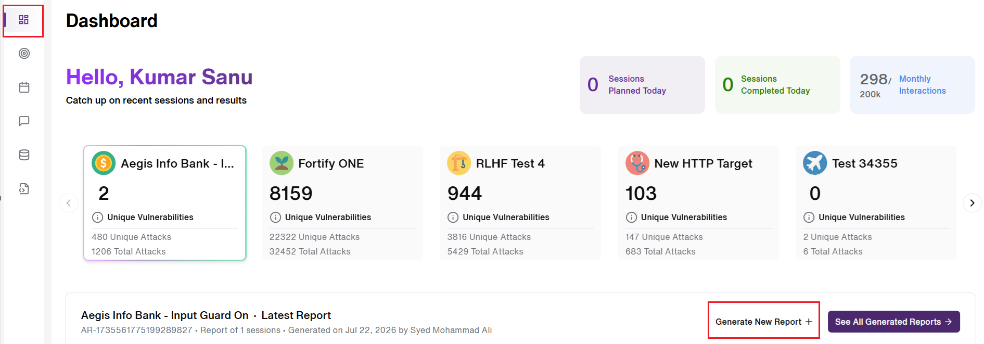Image resolution: width=984 pixels, height=344 pixels.
Task: Click the Sessions Completed Today tile
Action: 777,85
